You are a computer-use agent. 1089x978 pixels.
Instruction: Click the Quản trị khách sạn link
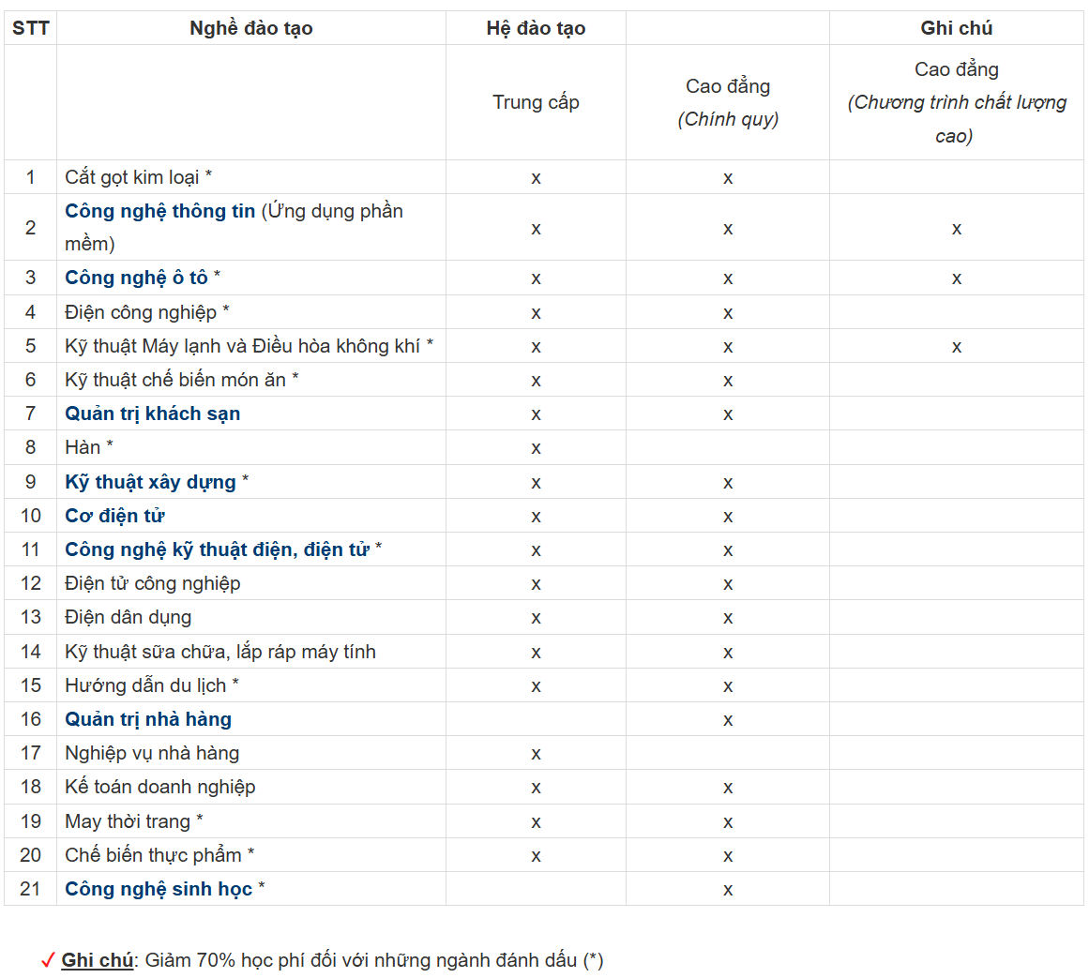coord(152,414)
